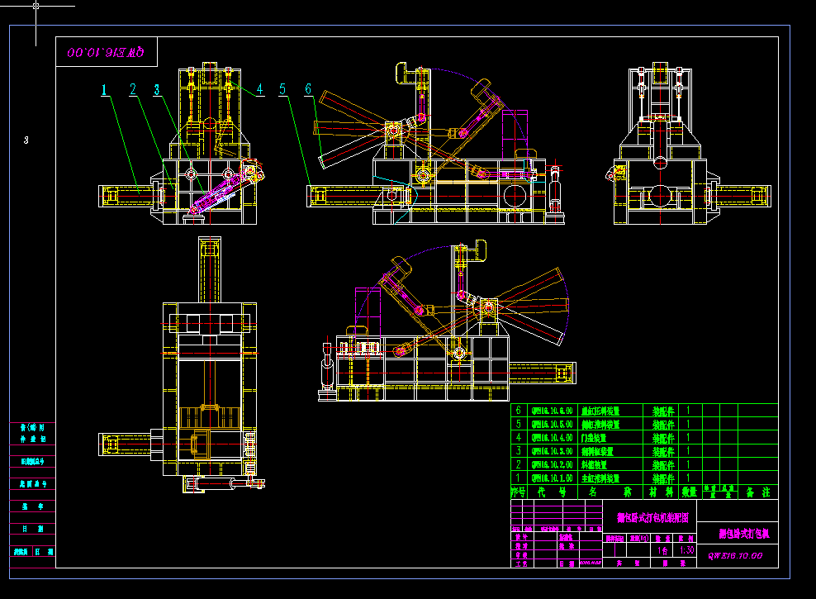Click the 代号 column header
816x599 pixels.
(553, 492)
